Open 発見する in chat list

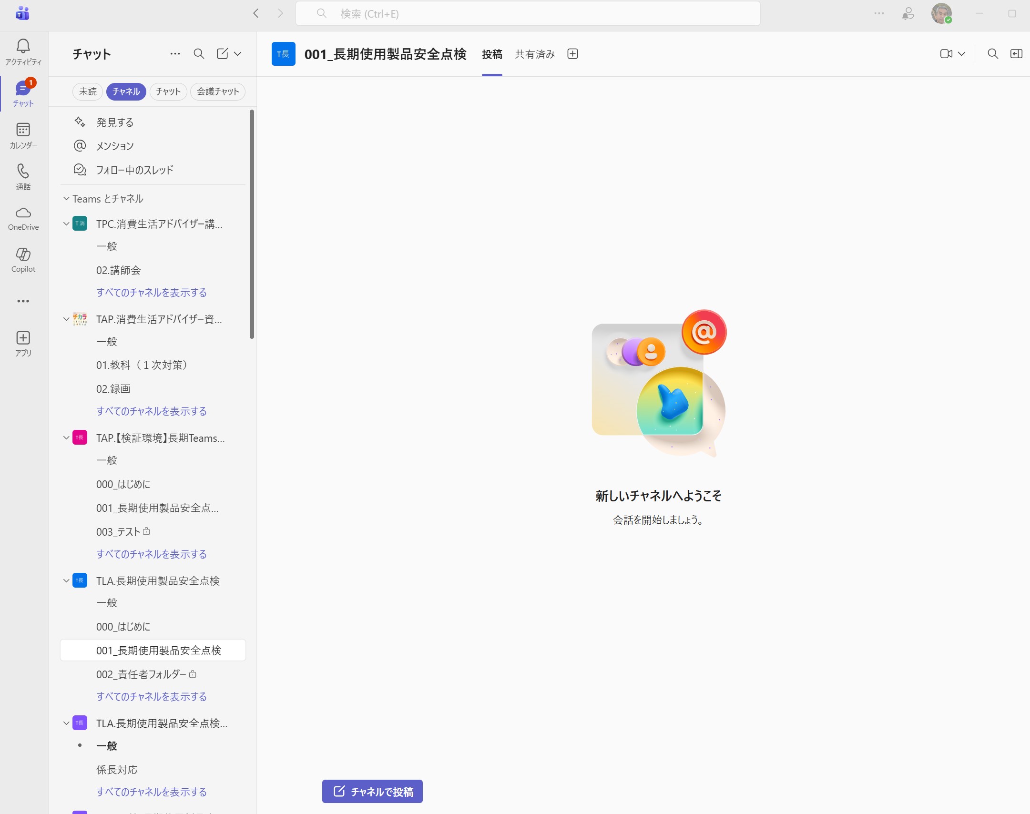click(x=153, y=122)
